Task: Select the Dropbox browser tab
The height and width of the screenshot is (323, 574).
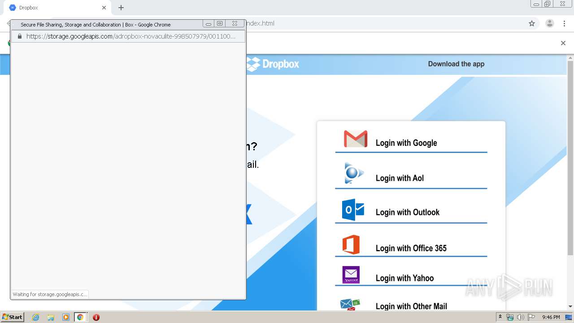Action: [x=57, y=8]
